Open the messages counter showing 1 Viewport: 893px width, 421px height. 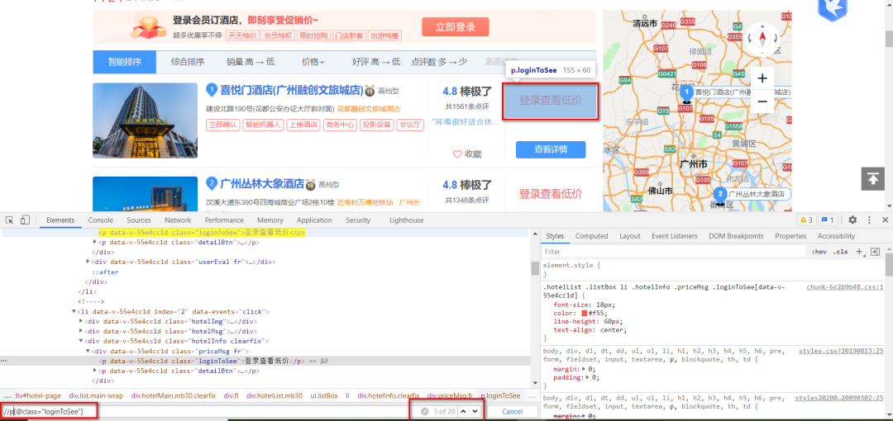[x=828, y=220]
